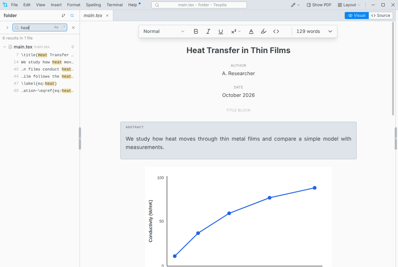
Task: Apply italic formatting
Action: 208,31
